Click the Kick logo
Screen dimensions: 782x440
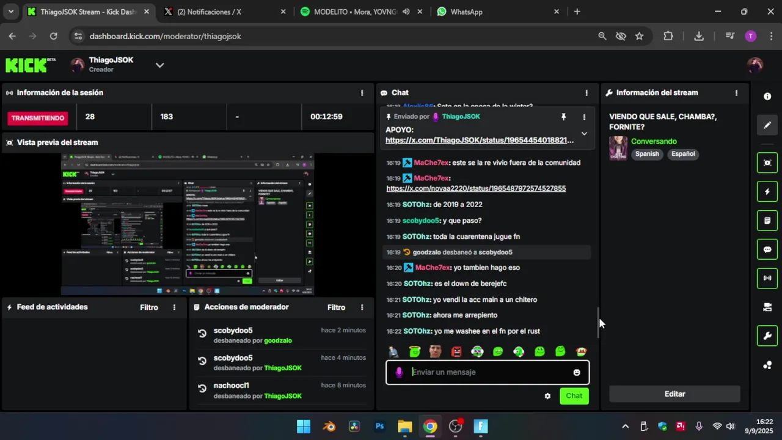[30, 65]
